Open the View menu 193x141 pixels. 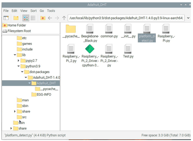[x=24, y=11]
